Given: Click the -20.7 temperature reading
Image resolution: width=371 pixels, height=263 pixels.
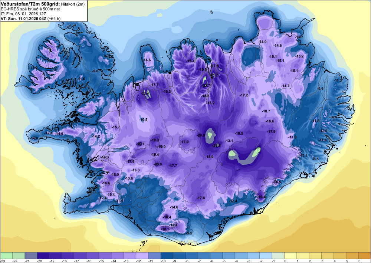Looking at the screenshot, I should coord(140,144).
